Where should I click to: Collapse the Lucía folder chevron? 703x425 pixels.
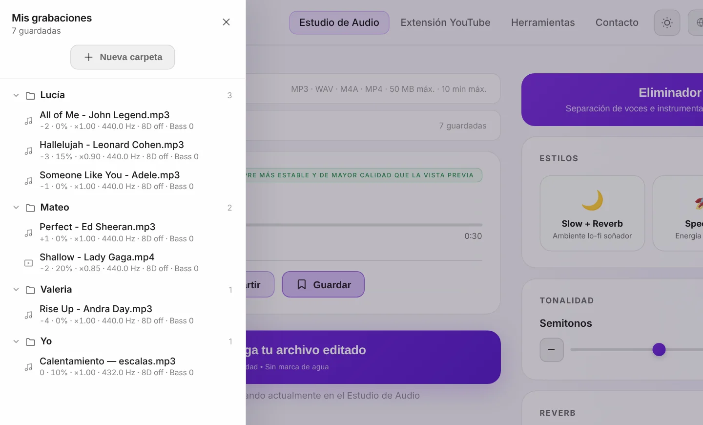point(16,95)
